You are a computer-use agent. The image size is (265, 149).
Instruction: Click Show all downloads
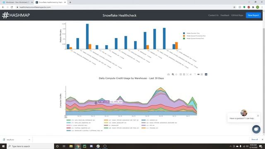pos(255,139)
